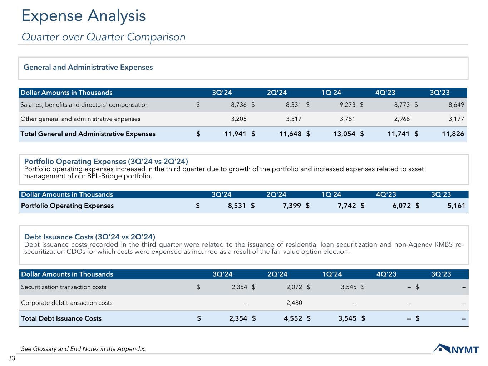Select the Total Debt Issuance Costs row label
Image resolution: width=488 pixels, height=366 pixels.
point(61,318)
